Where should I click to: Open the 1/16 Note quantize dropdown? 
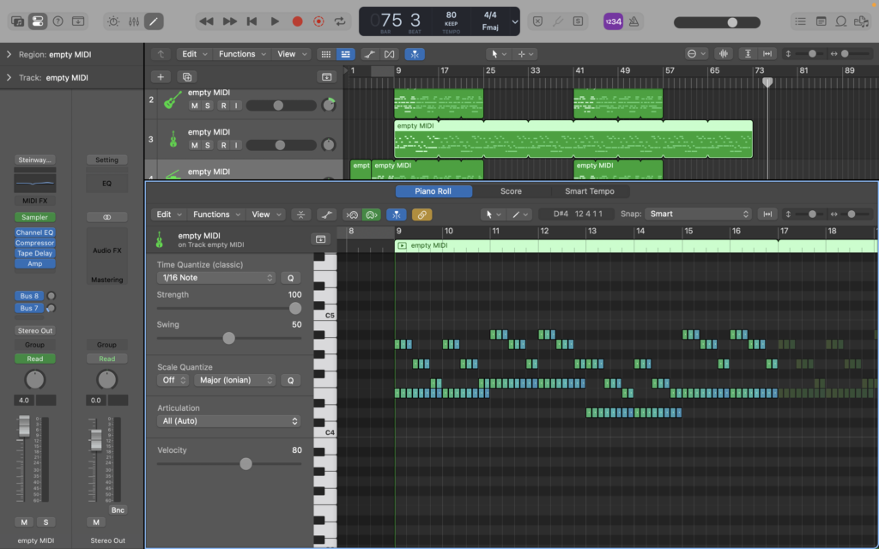point(216,278)
